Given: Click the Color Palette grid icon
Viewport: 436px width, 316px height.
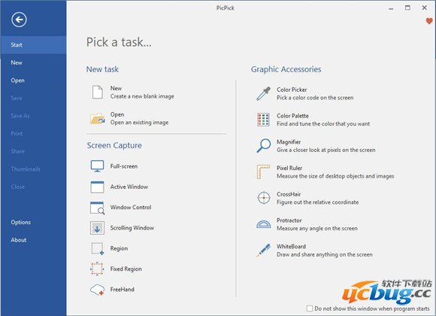Looking at the screenshot, I should [263, 120].
